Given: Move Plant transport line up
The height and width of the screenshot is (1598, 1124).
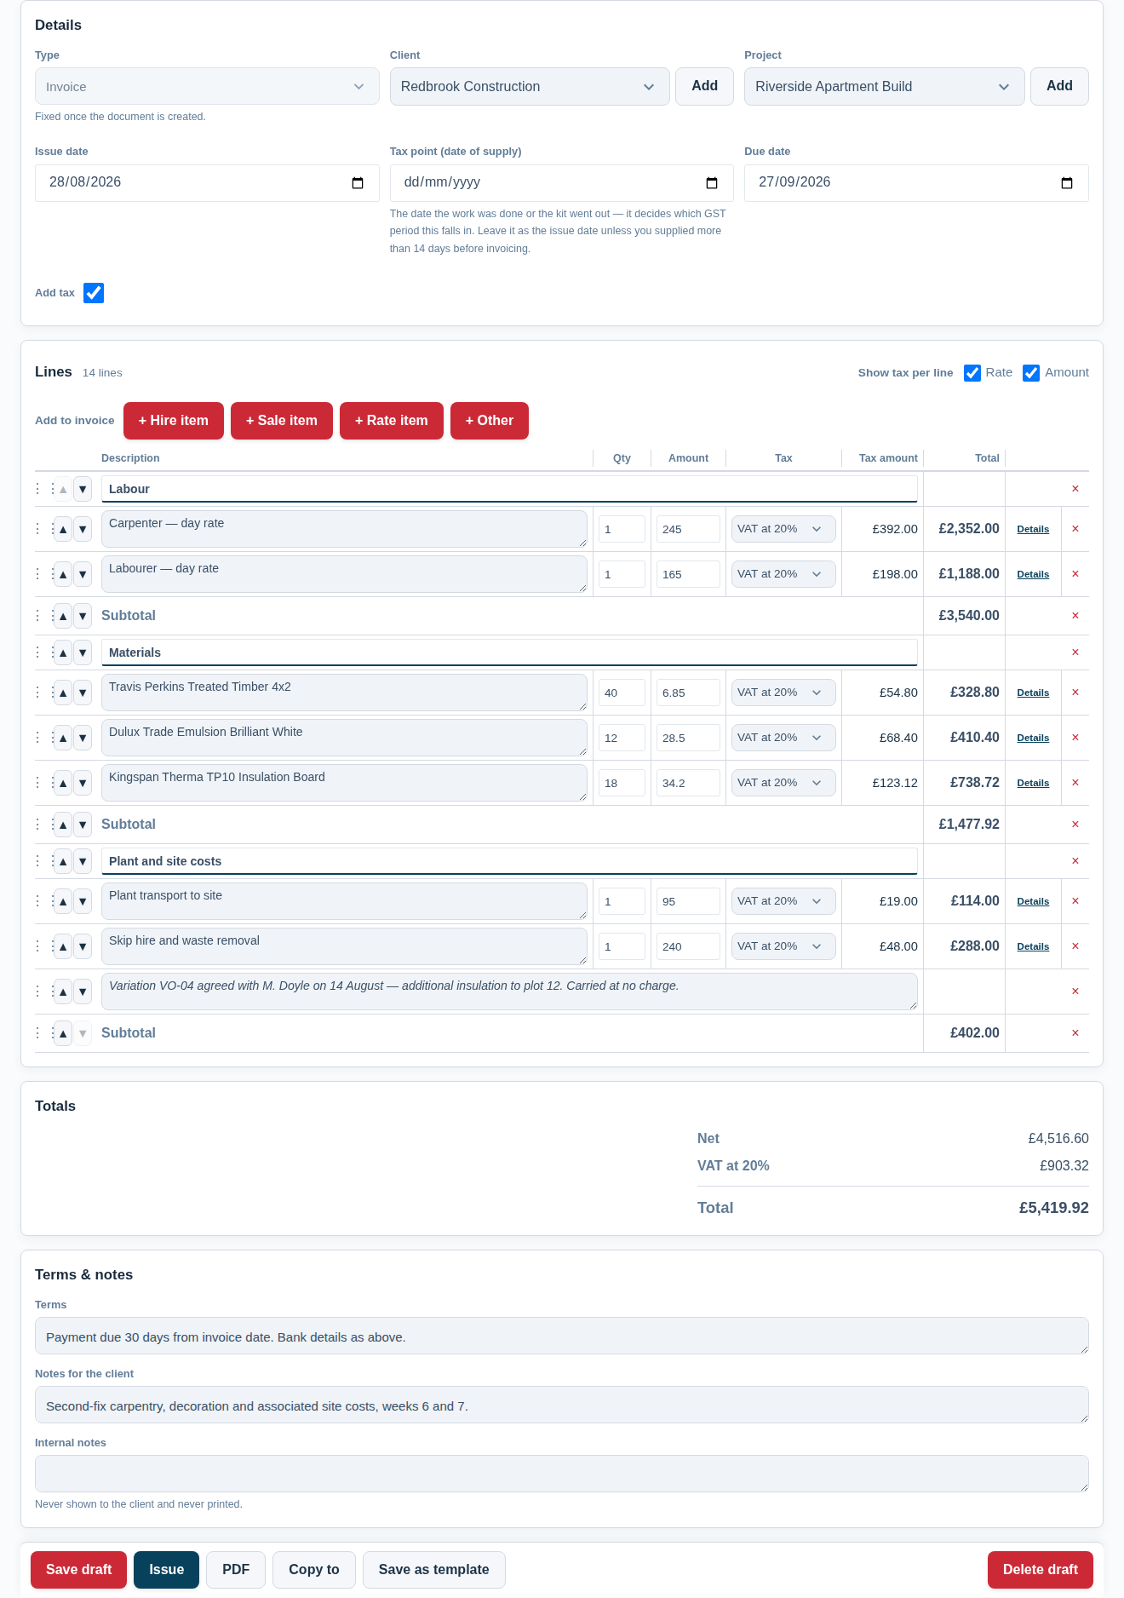Looking at the screenshot, I should point(63,902).
